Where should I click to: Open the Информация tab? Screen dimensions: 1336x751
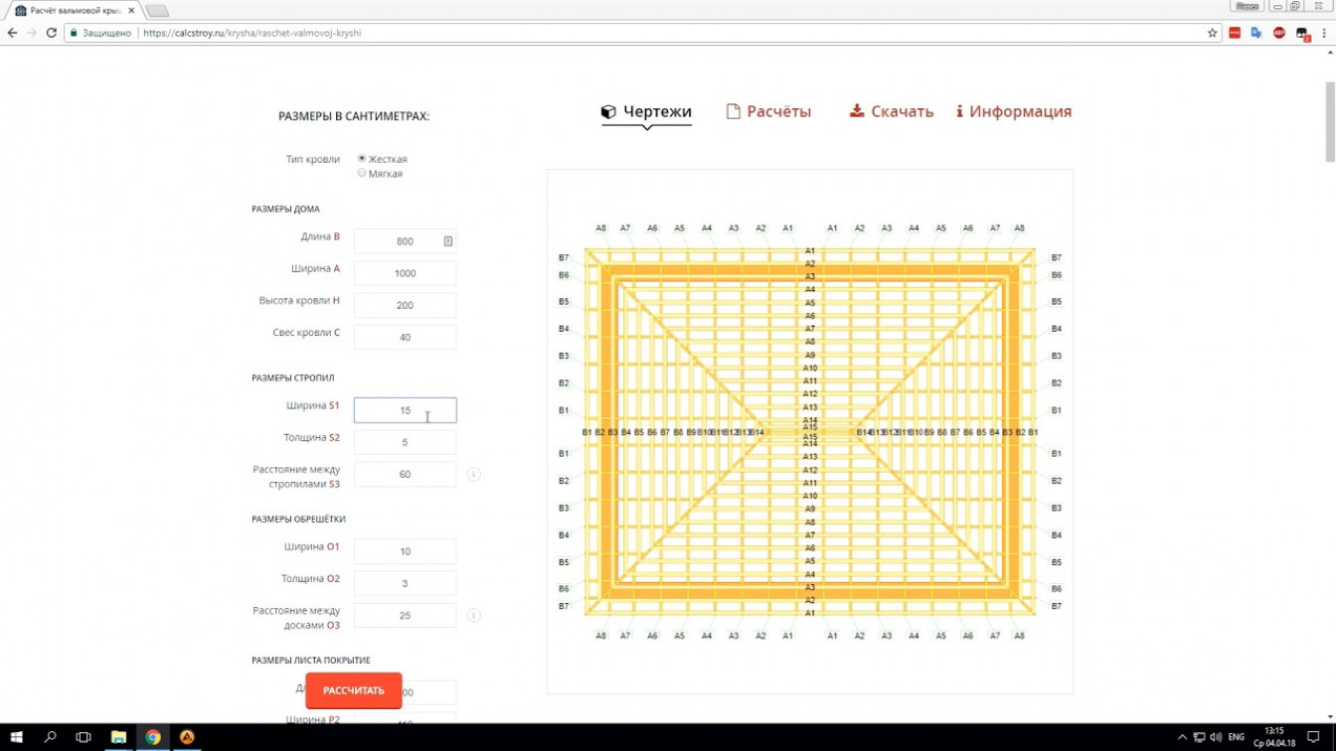pyautogui.click(x=1014, y=111)
